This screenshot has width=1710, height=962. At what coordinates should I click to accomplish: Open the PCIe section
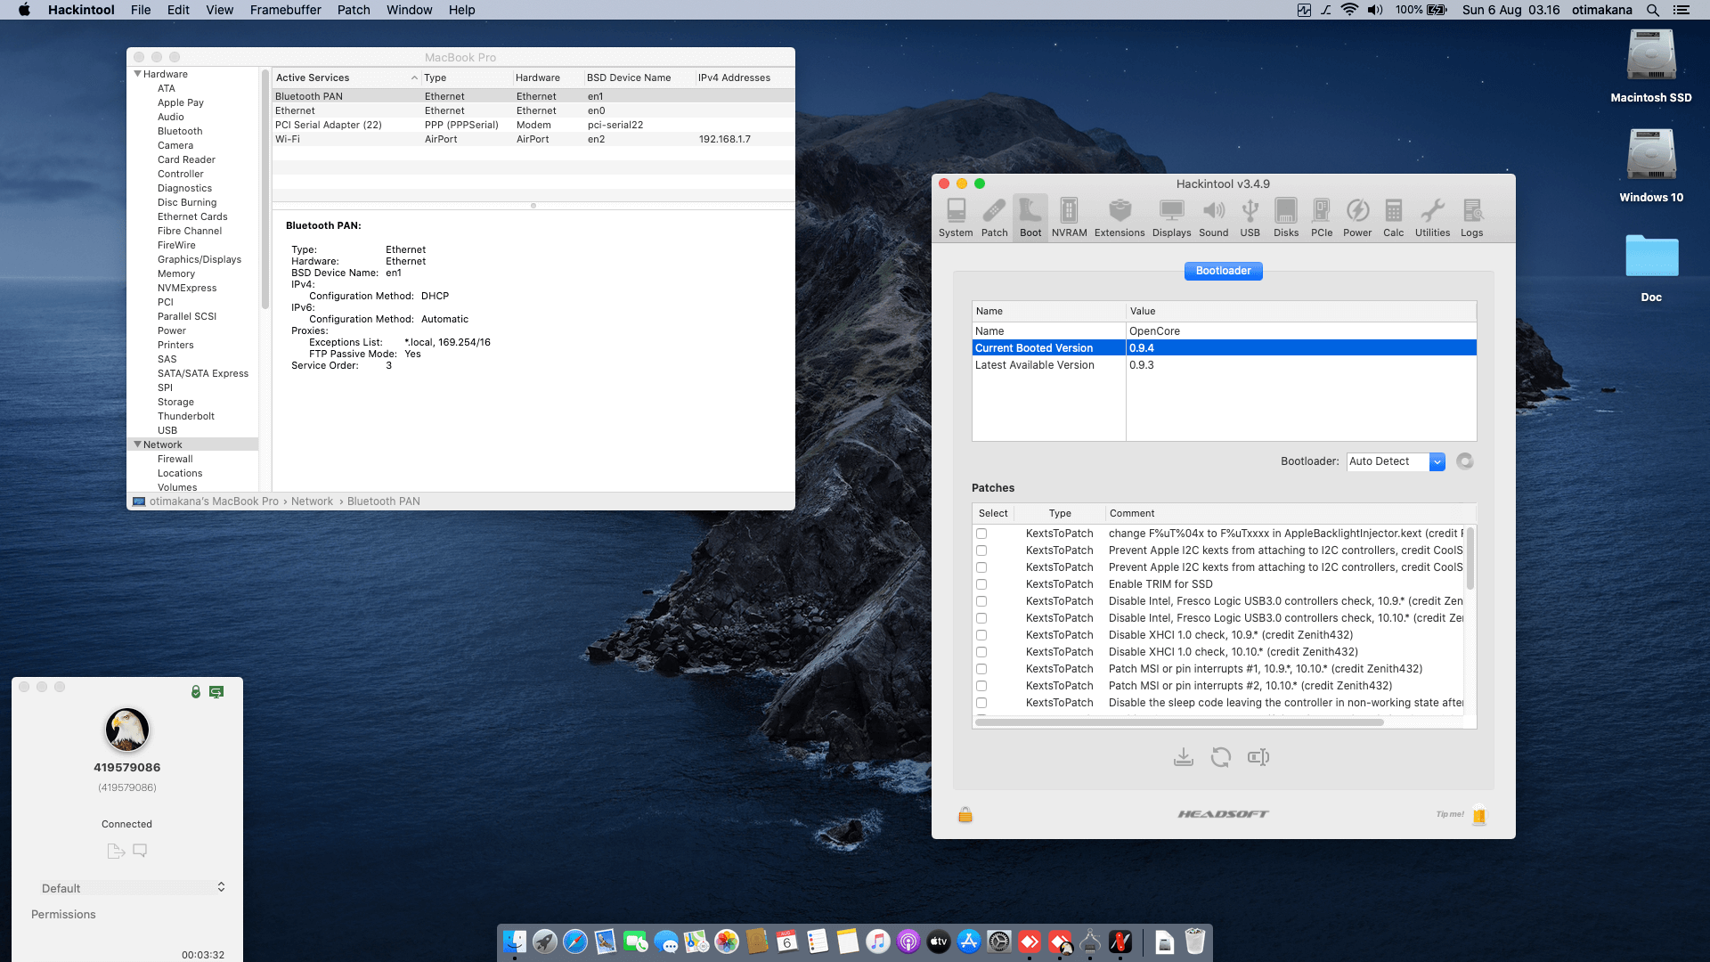coord(1322,218)
